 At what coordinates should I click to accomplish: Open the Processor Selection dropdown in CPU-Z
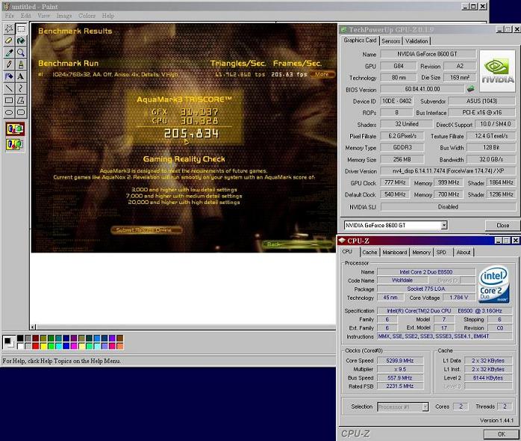(425, 407)
